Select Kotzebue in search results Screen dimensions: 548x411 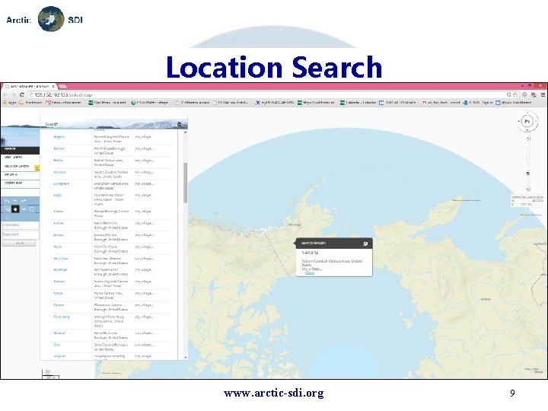click(60, 269)
